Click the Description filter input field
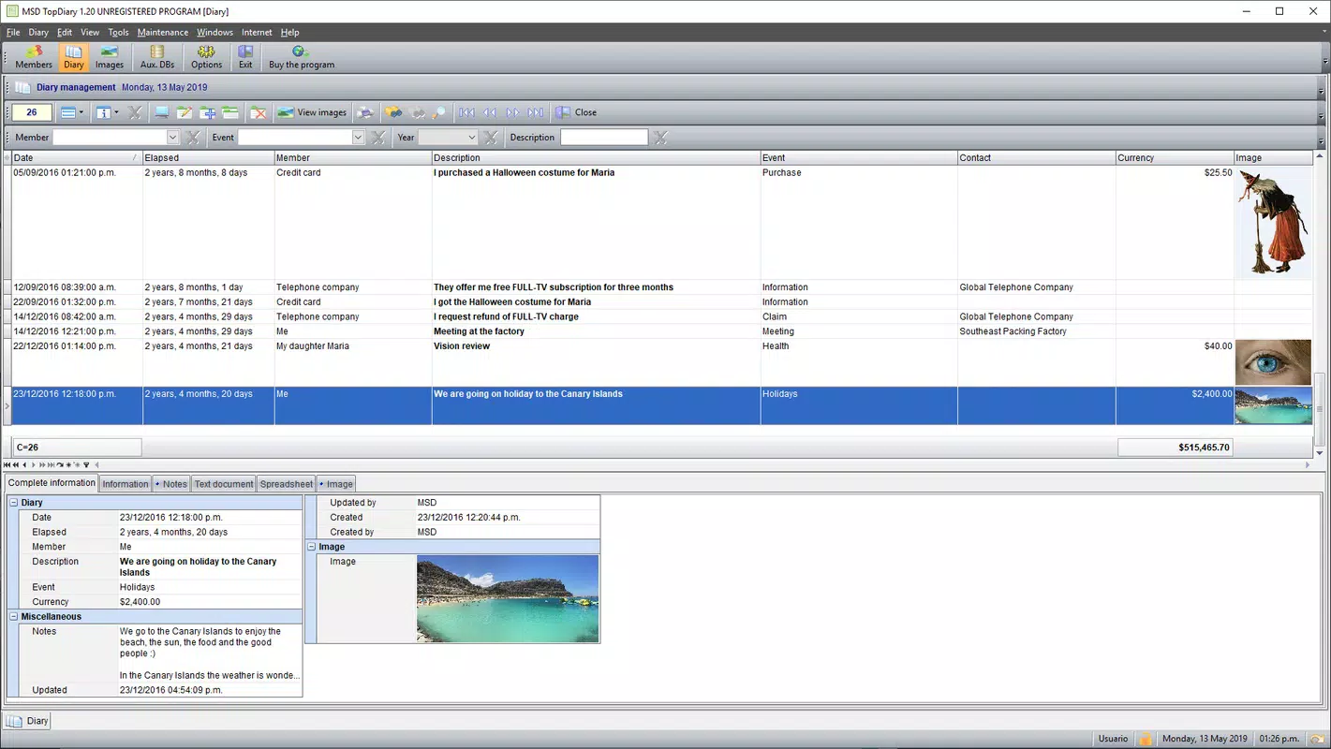The image size is (1331, 749). point(604,138)
